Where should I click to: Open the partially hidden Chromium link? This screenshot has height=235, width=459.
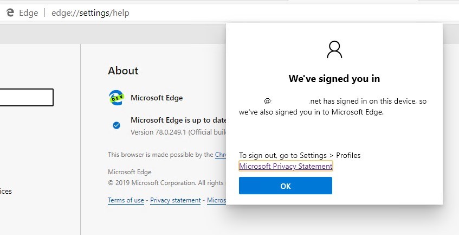pyautogui.click(x=221, y=155)
